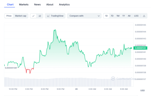151x96 pixels.
Task: Show the All time range
Action: [129, 16]
